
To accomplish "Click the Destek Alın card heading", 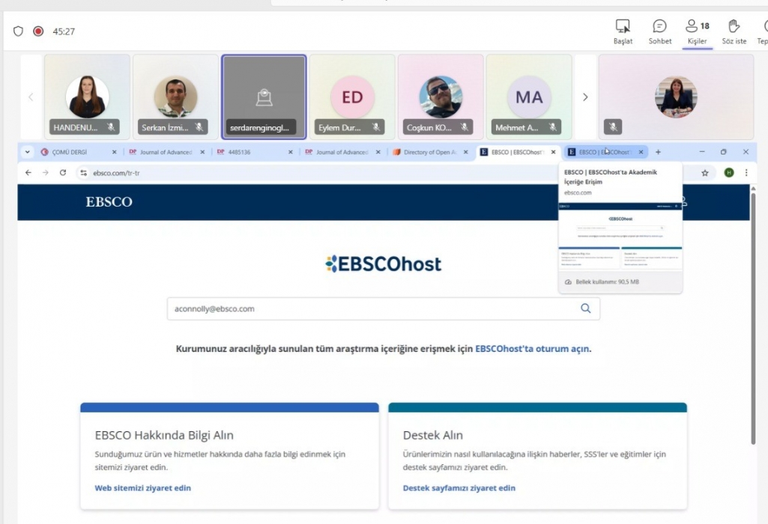I will point(432,435).
